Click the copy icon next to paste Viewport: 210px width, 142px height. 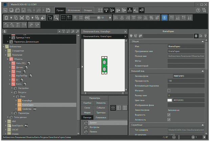[16, 18]
